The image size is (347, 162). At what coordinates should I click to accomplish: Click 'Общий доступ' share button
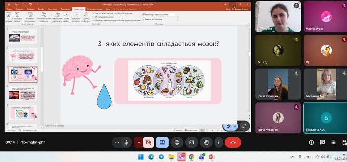click(x=241, y=9)
